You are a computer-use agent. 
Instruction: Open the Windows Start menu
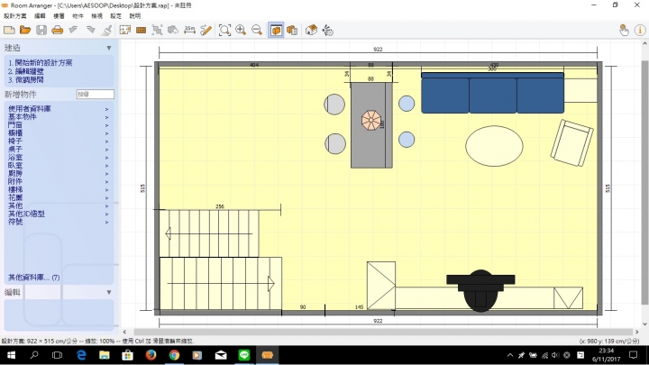coord(11,355)
